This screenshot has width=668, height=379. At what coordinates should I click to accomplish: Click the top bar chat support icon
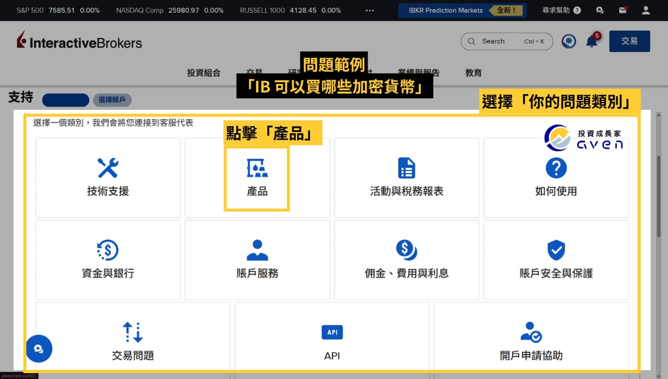600,10
